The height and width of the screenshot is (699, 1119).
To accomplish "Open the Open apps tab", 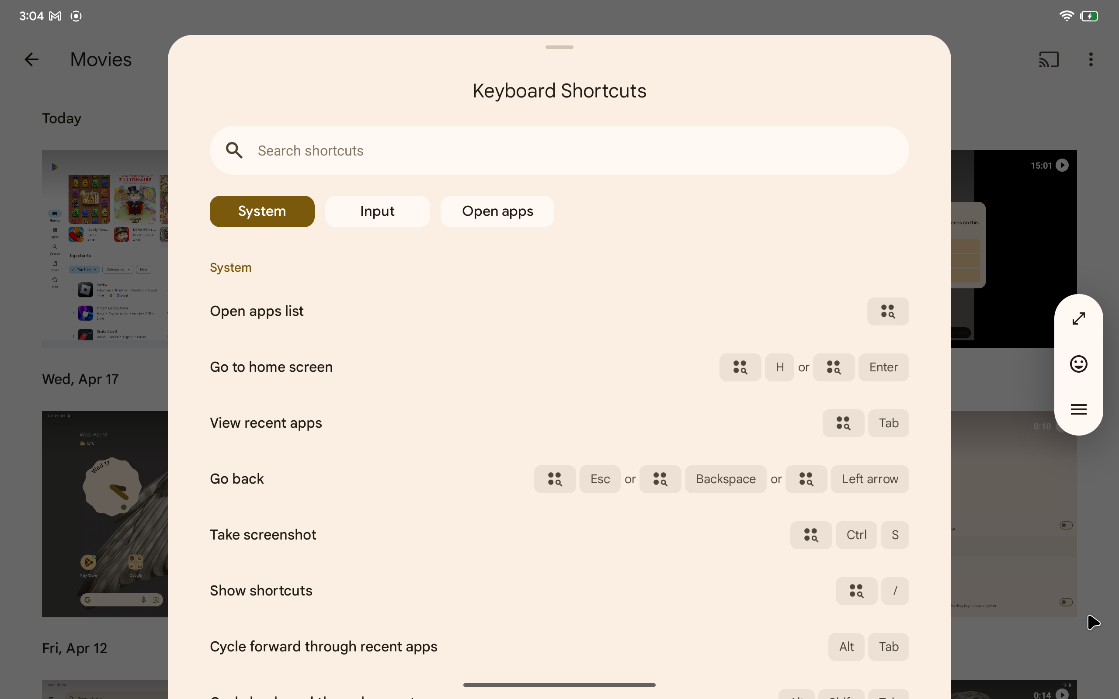I will coord(496,211).
